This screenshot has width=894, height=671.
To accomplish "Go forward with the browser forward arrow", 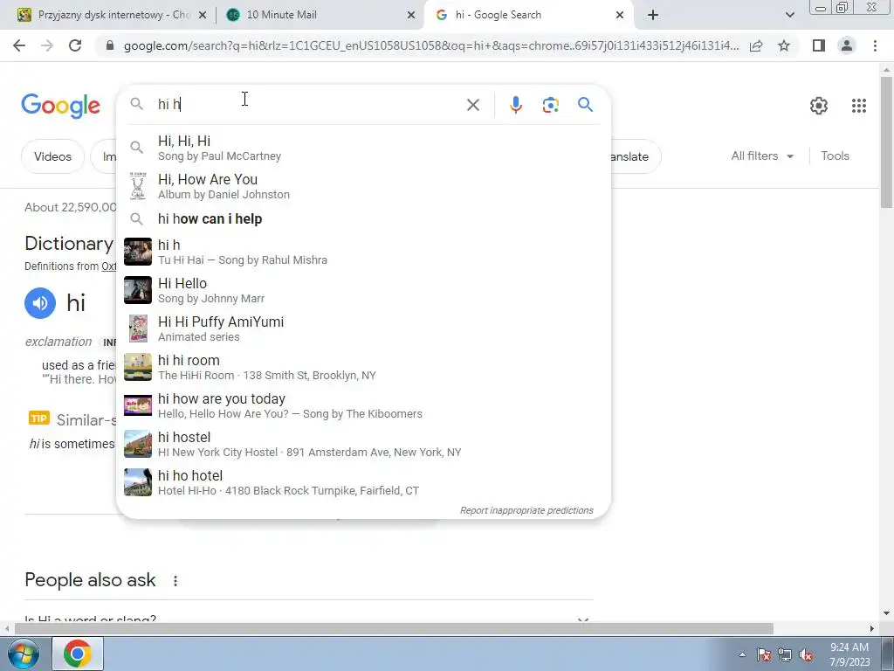I will [x=47, y=45].
